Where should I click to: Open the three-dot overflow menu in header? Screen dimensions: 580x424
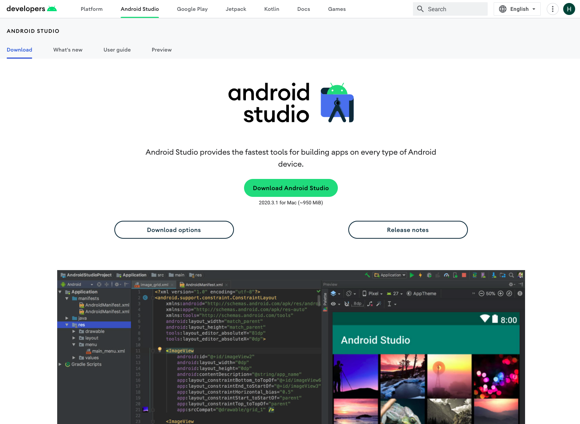[x=552, y=9]
